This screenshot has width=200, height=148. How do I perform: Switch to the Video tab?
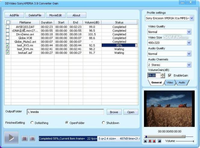pyautogui.click(x=170, y=83)
